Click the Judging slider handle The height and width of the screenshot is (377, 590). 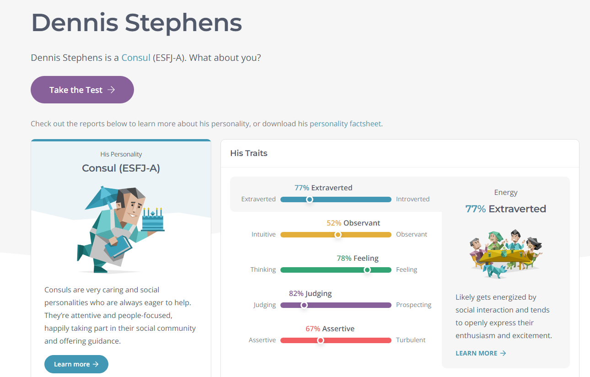304,305
